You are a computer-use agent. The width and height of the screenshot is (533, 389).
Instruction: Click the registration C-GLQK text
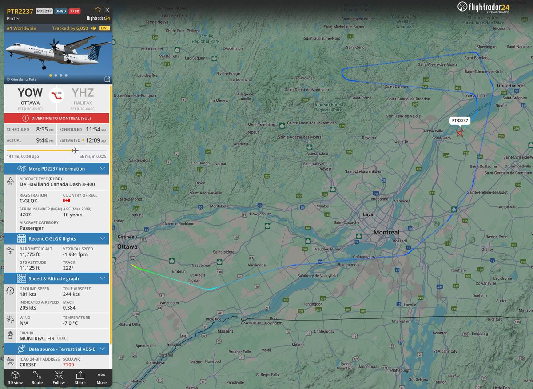[28, 201]
